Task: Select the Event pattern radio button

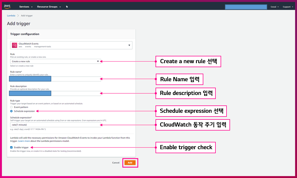Action: (11, 107)
